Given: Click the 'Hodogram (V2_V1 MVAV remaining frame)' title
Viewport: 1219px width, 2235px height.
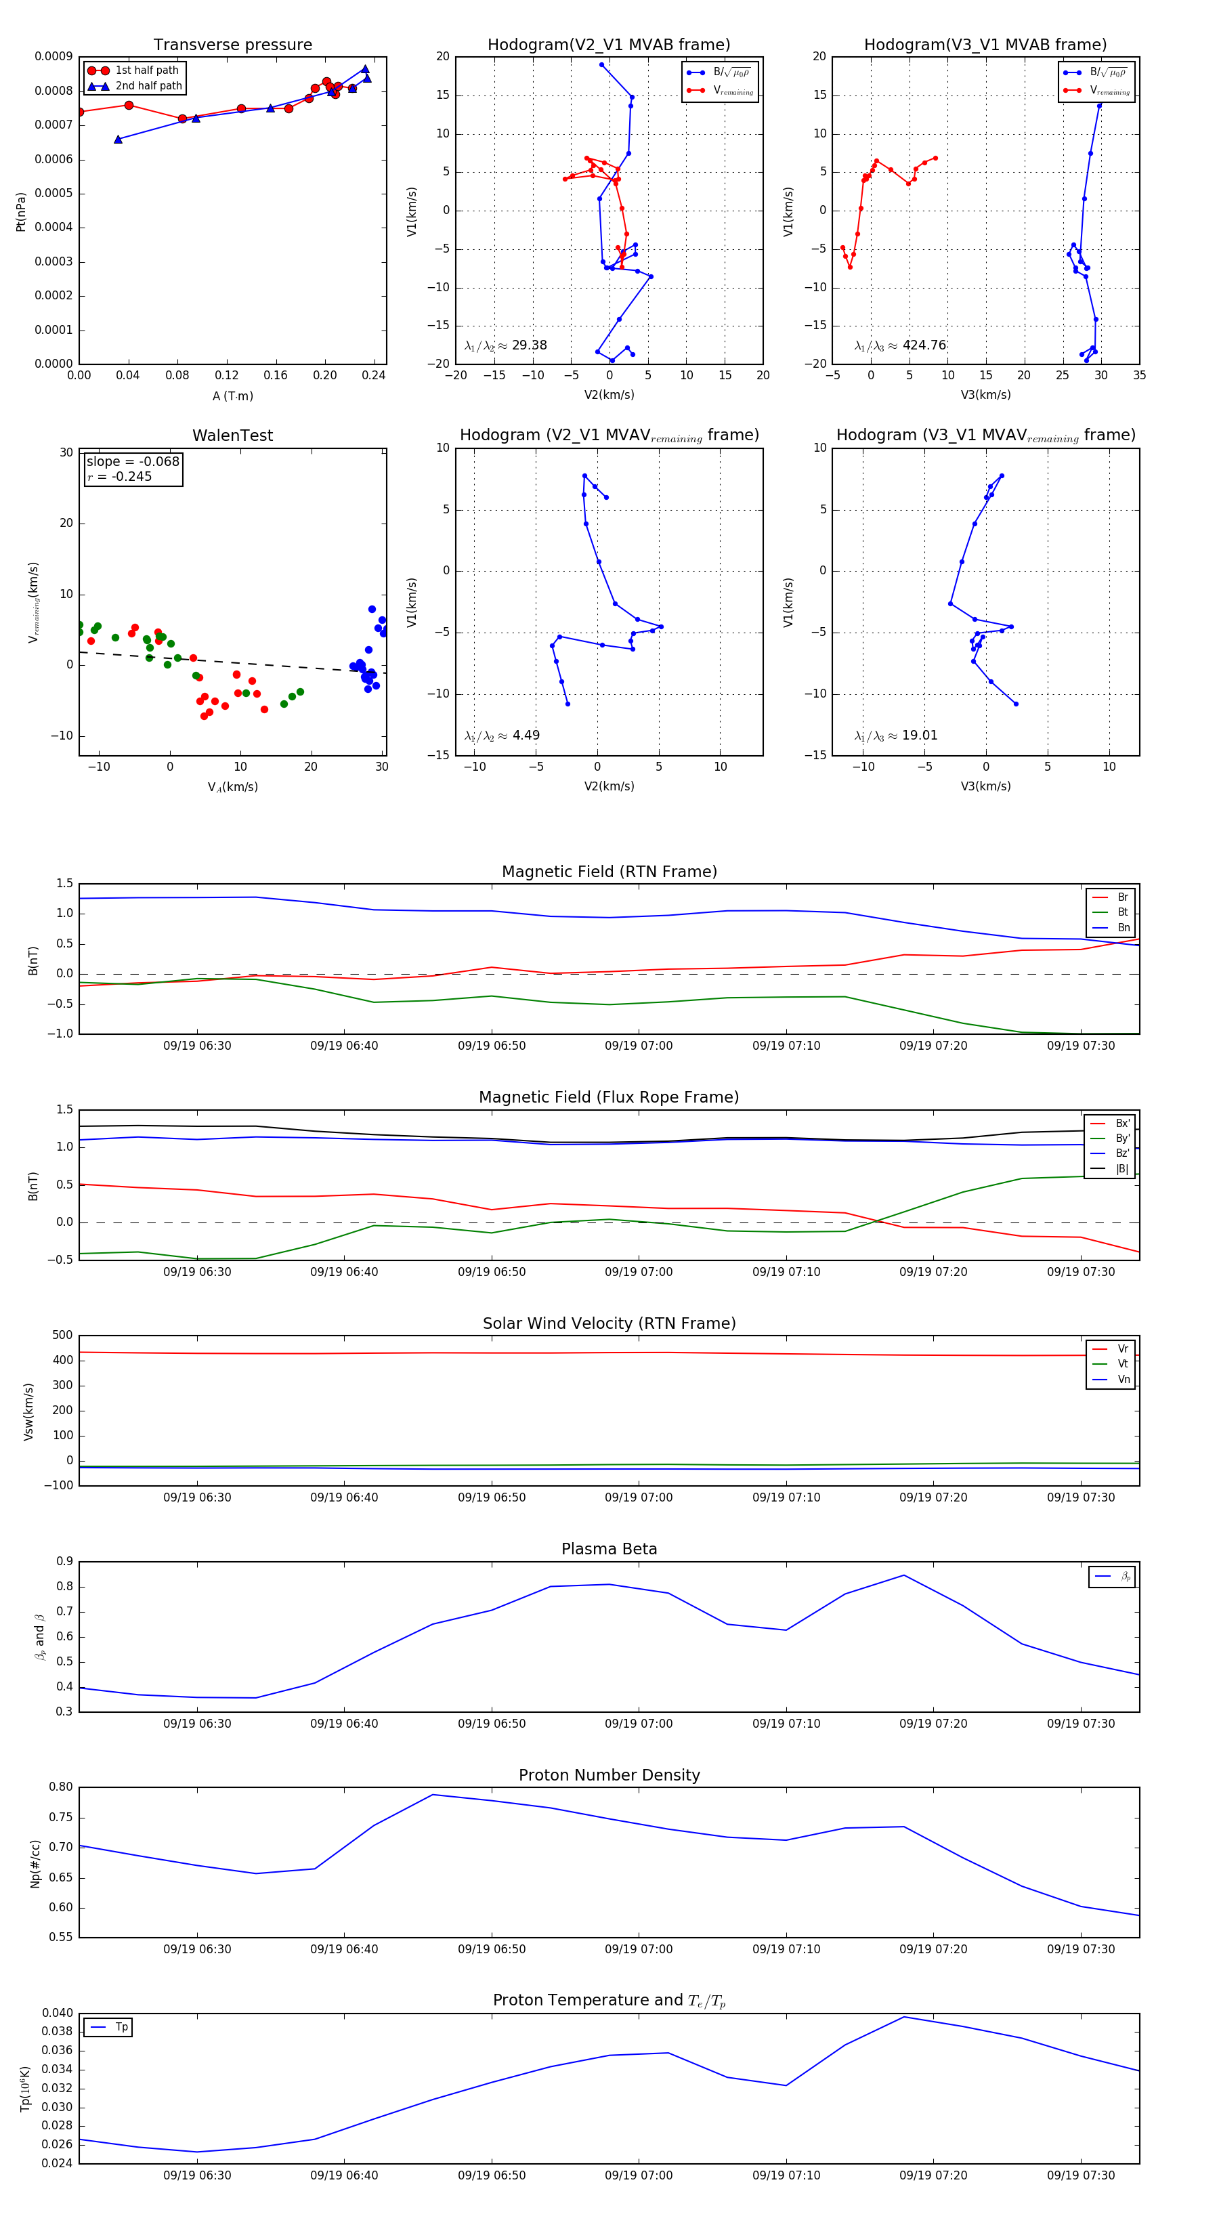Looking at the screenshot, I should [609, 435].
